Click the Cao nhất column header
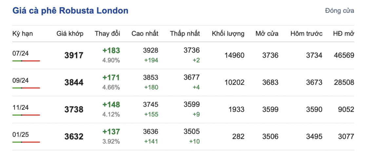Image resolution: width=375 pixels, height=160 pixels. (x=145, y=34)
